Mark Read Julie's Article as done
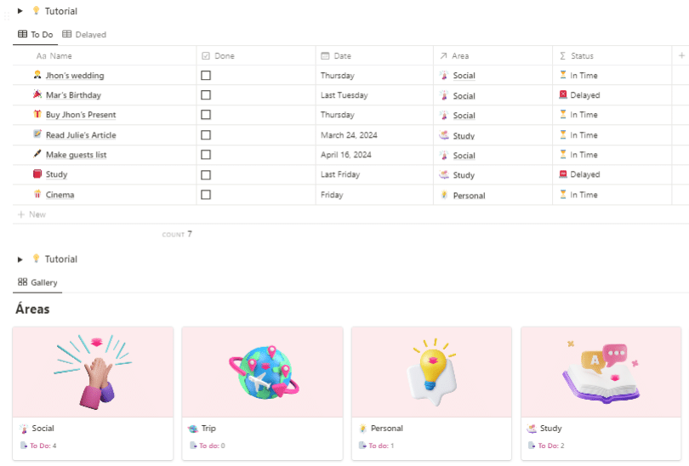Screen dimensions: 689x466 point(206,135)
